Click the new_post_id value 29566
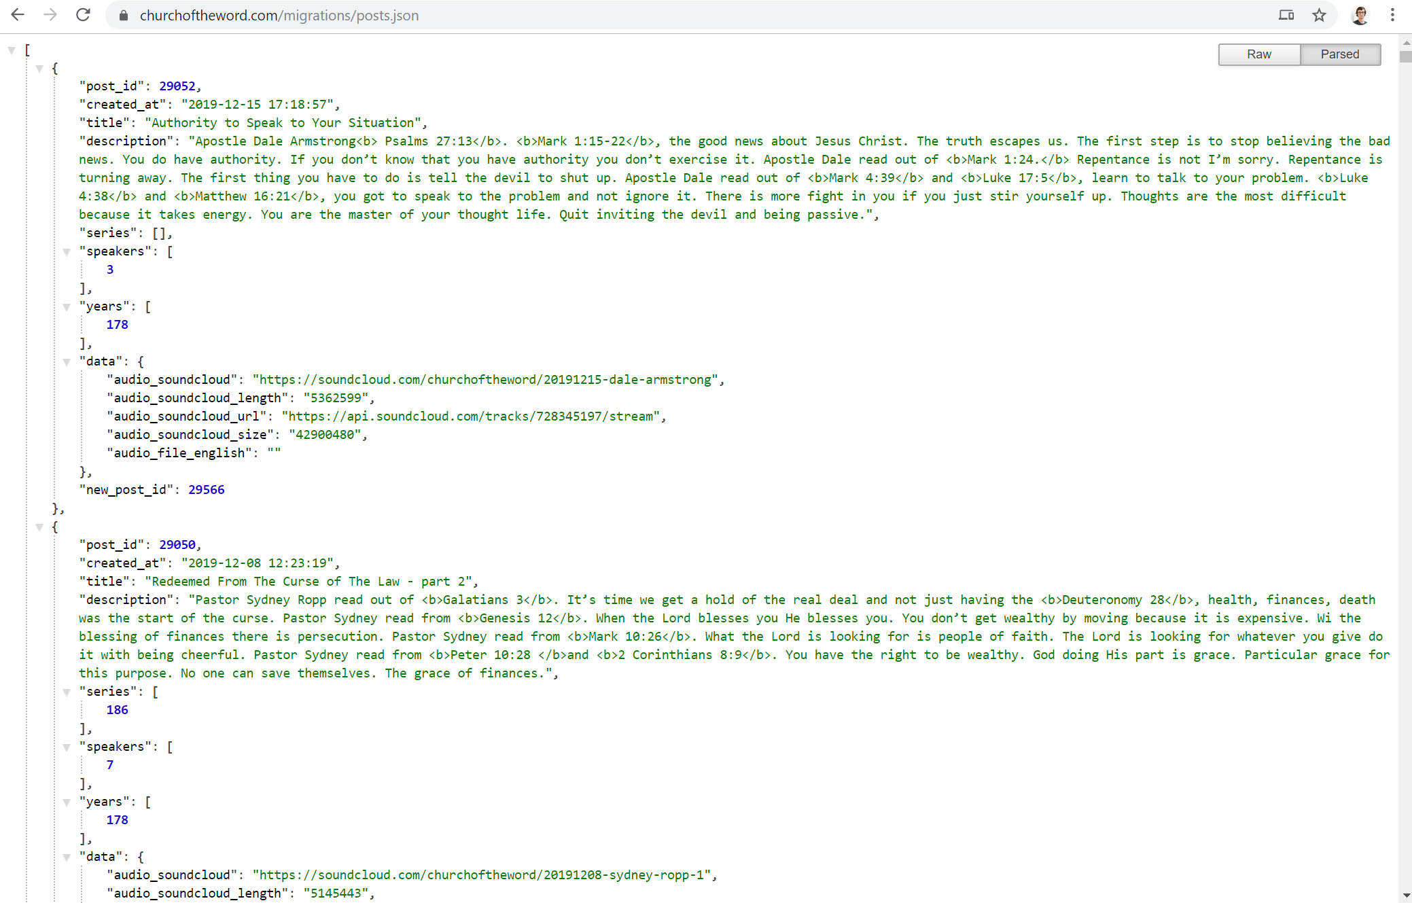Viewport: 1412px width, 903px height. (x=207, y=490)
